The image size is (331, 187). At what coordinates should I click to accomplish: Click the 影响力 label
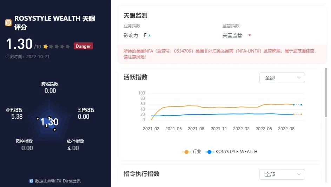click(131, 35)
